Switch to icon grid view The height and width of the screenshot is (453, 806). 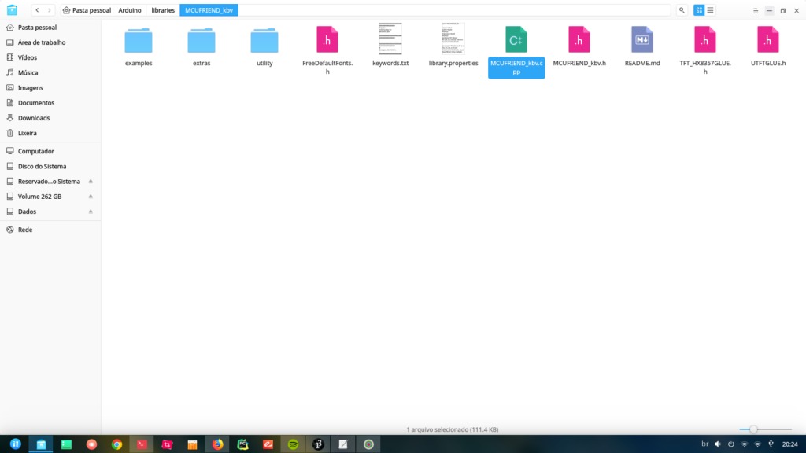tap(699, 10)
